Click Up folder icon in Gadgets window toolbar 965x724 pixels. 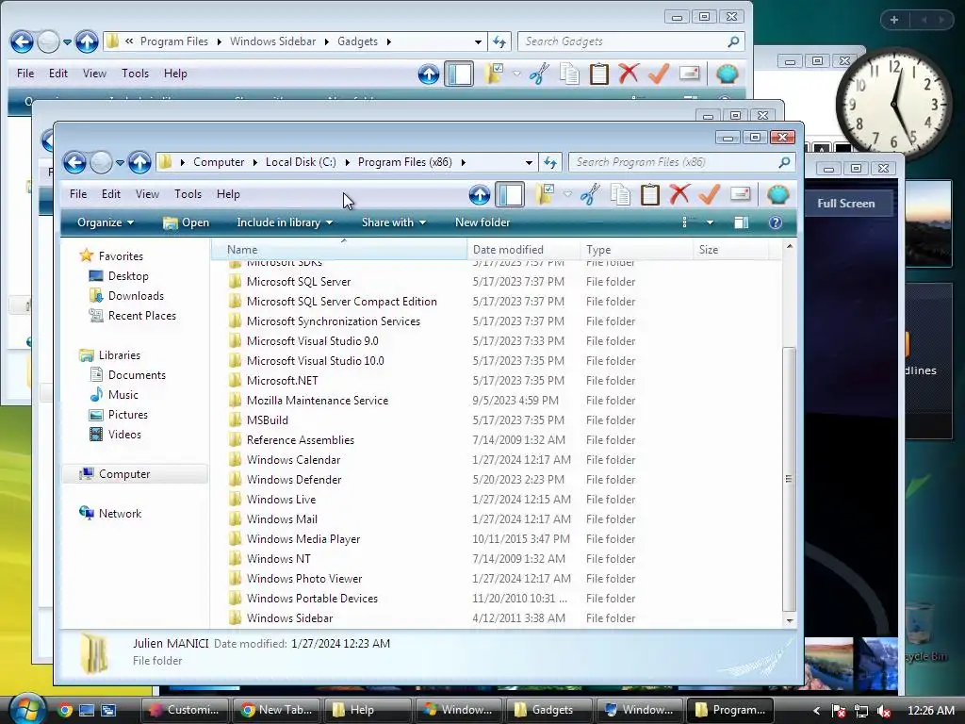(429, 74)
